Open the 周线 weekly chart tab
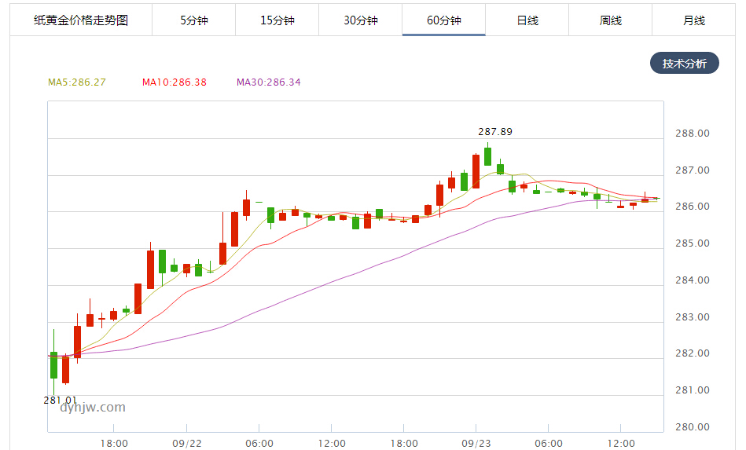 tap(611, 20)
